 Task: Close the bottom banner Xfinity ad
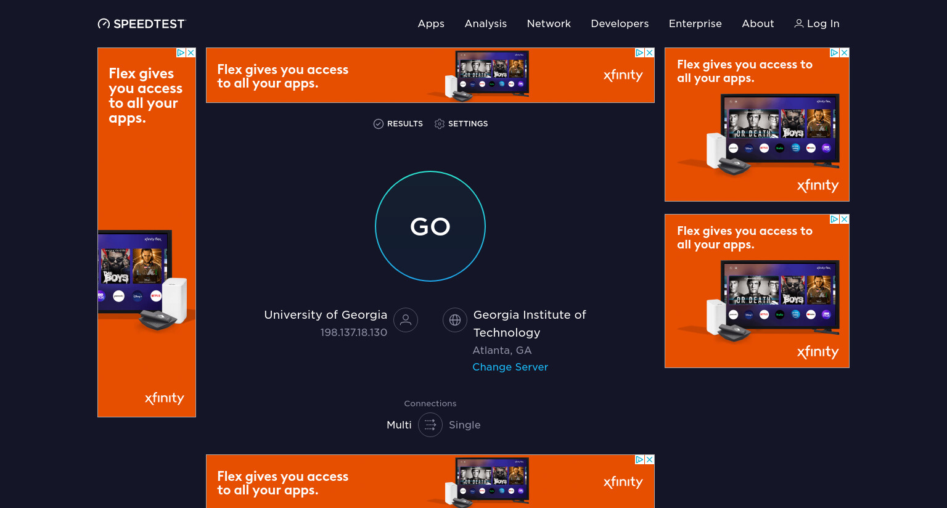(650, 460)
